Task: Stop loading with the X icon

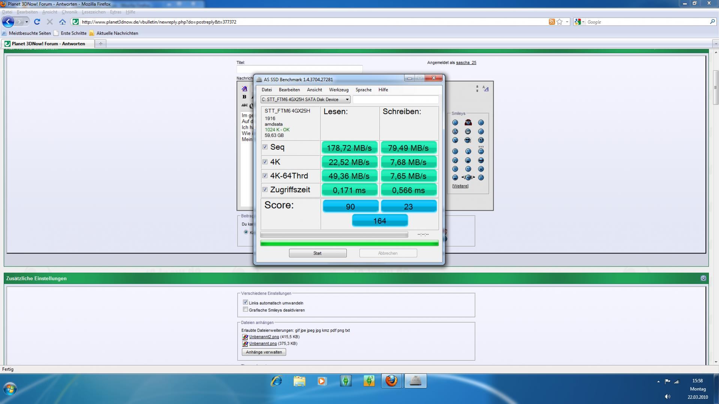Action: 49,22
